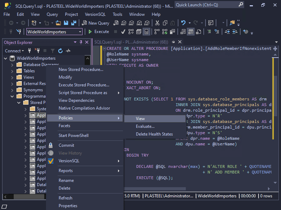Click New Query button in toolbar
Viewport: 281px width, 210px height.
pyautogui.click(x=96, y=23)
